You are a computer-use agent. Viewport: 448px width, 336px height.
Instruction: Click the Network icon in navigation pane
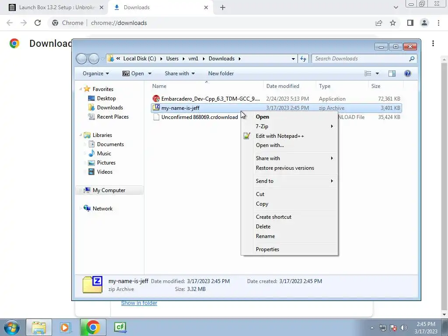pos(87,208)
